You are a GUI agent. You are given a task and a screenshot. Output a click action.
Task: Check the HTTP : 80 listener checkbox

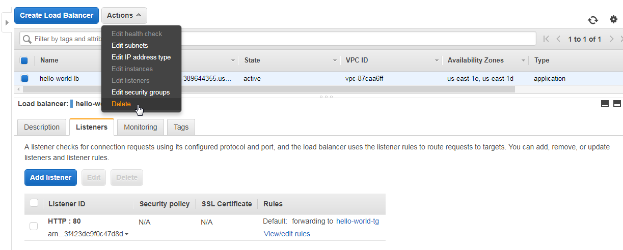[34, 226]
